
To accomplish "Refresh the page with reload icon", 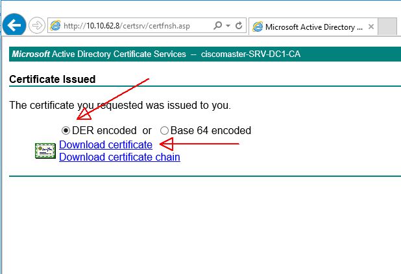I will coord(239,25).
